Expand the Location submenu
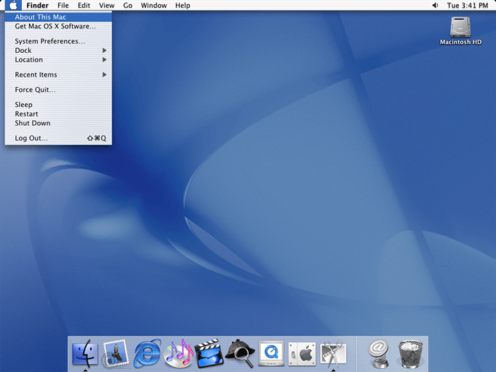This screenshot has width=496, height=372. pyautogui.click(x=58, y=59)
